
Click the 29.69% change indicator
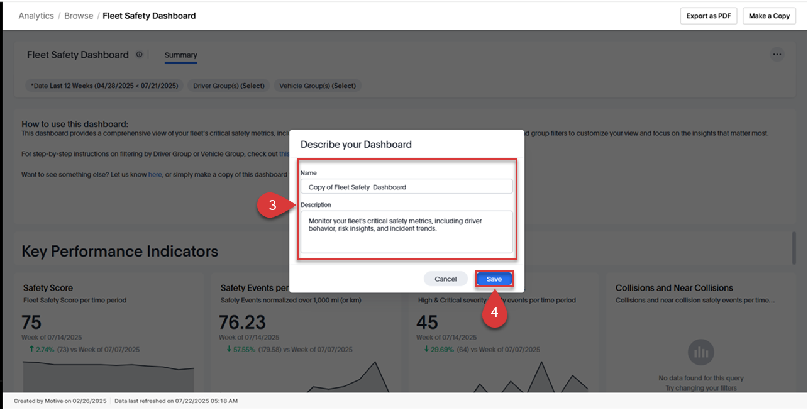click(438, 350)
